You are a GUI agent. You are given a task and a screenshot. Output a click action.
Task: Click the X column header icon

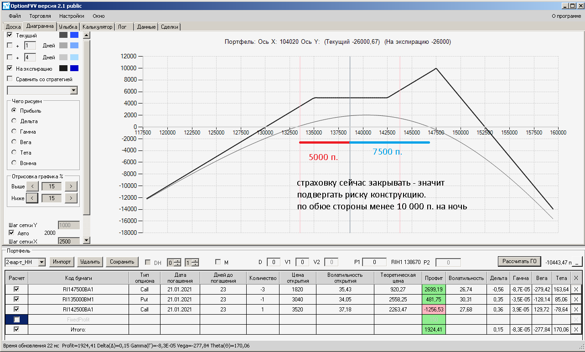576,278
